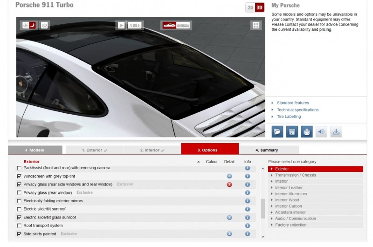Expand Factory collection category
Image resolution: width=373 pixels, height=247 pixels.
(316, 225)
